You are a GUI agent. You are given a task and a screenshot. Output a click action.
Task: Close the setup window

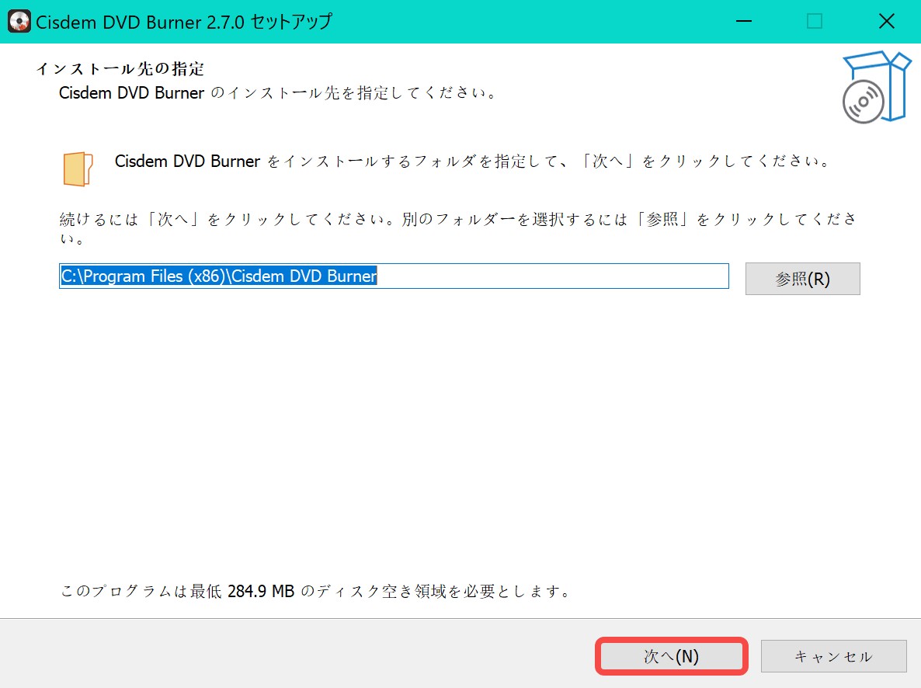point(886,21)
